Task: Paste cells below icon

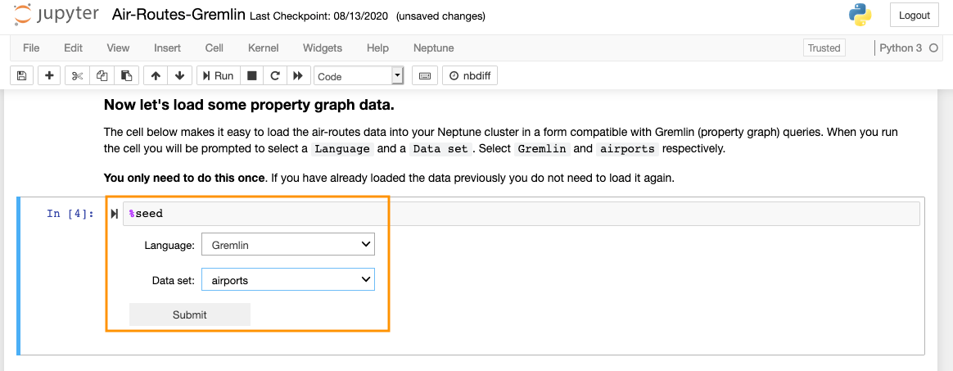Action: click(x=126, y=76)
